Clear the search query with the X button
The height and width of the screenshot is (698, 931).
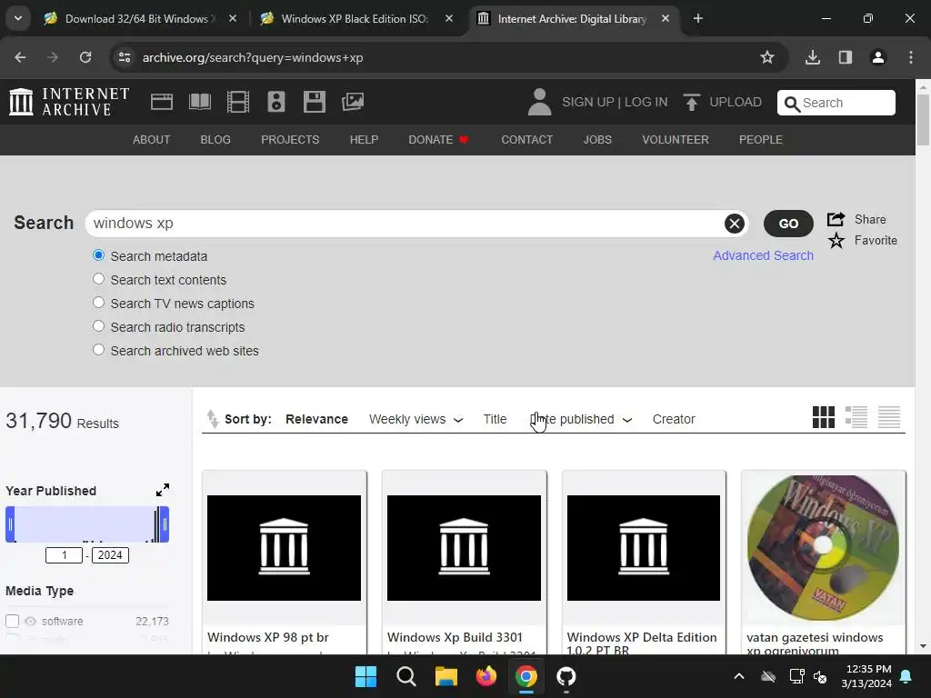pyautogui.click(x=735, y=224)
